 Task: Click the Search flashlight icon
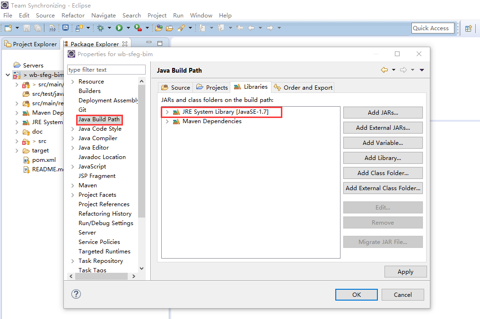click(x=181, y=28)
